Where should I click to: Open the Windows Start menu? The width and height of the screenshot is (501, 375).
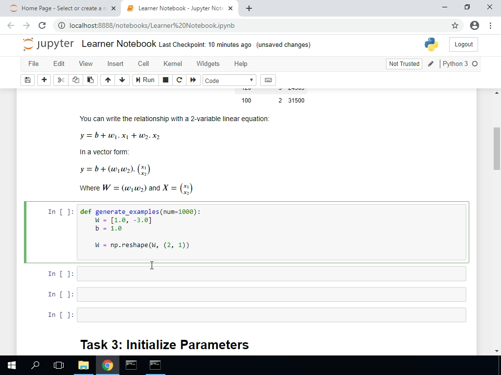pos(12,365)
